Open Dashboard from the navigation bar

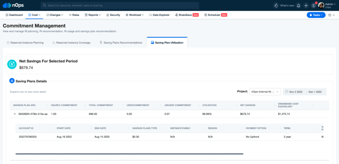[x=14, y=15]
